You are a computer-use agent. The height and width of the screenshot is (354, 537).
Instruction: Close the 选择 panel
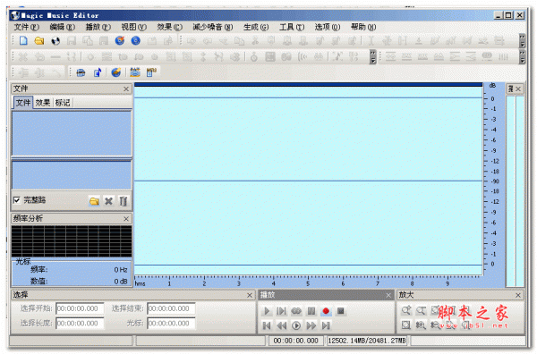click(250, 295)
